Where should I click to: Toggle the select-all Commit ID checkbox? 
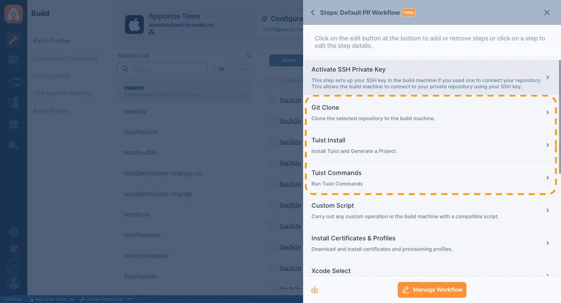272,81
